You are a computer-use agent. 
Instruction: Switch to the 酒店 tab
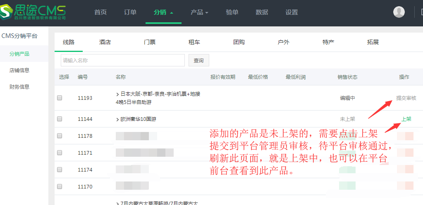pos(105,42)
